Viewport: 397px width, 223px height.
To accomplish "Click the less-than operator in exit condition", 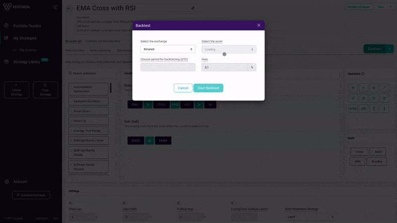I will (x=149, y=141).
